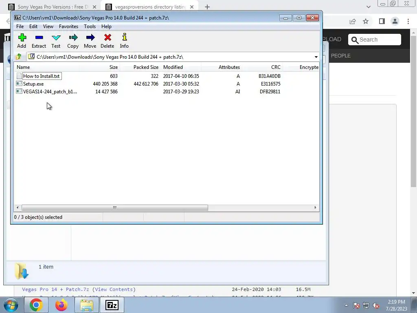This screenshot has width=417, height=313.
Task: Expand the 7-Zip address path dropdown
Action: tap(316, 57)
